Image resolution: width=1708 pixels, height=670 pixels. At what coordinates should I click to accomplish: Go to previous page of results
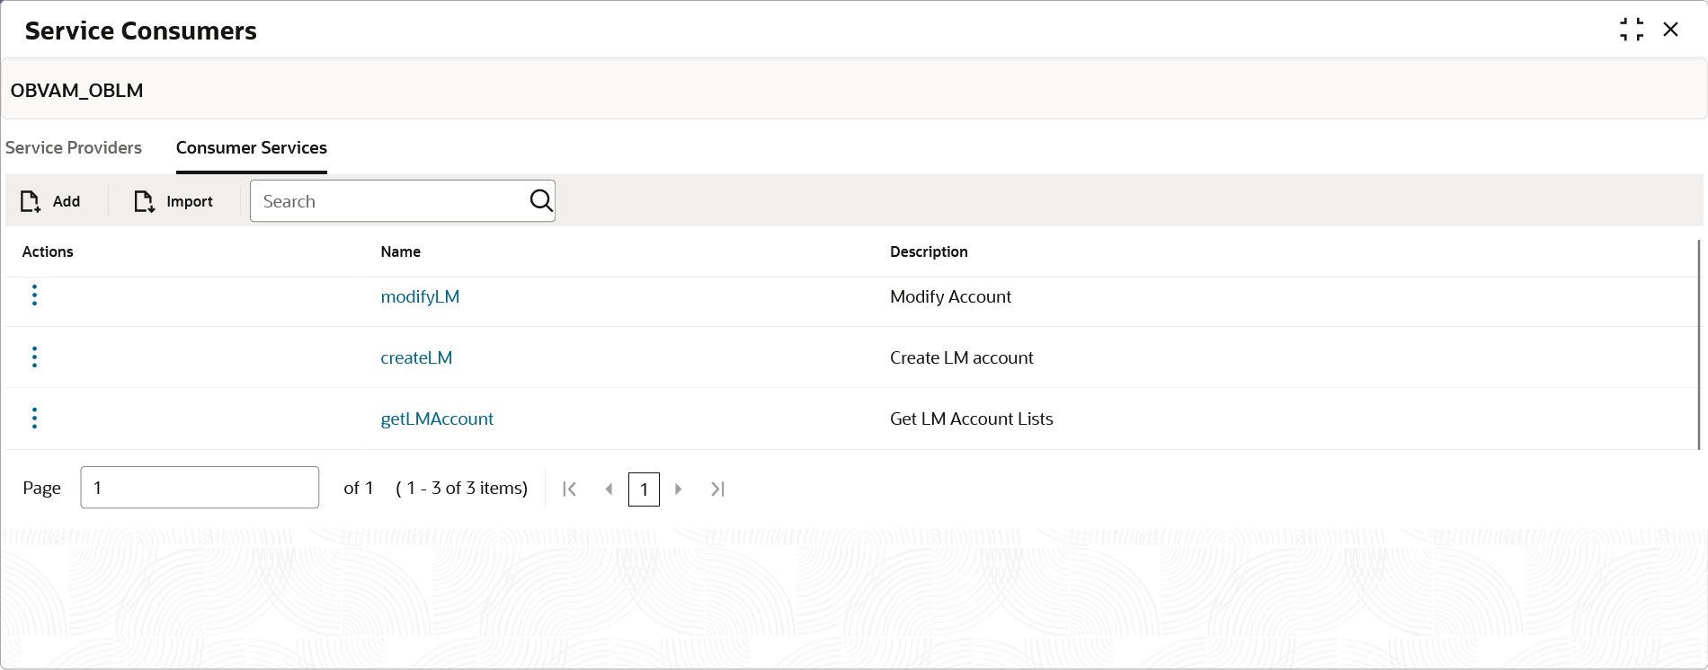coord(609,489)
